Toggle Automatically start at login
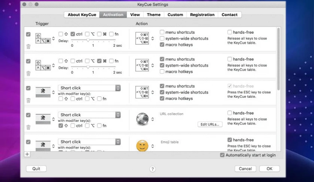This screenshot has width=314, height=182. click(222, 155)
